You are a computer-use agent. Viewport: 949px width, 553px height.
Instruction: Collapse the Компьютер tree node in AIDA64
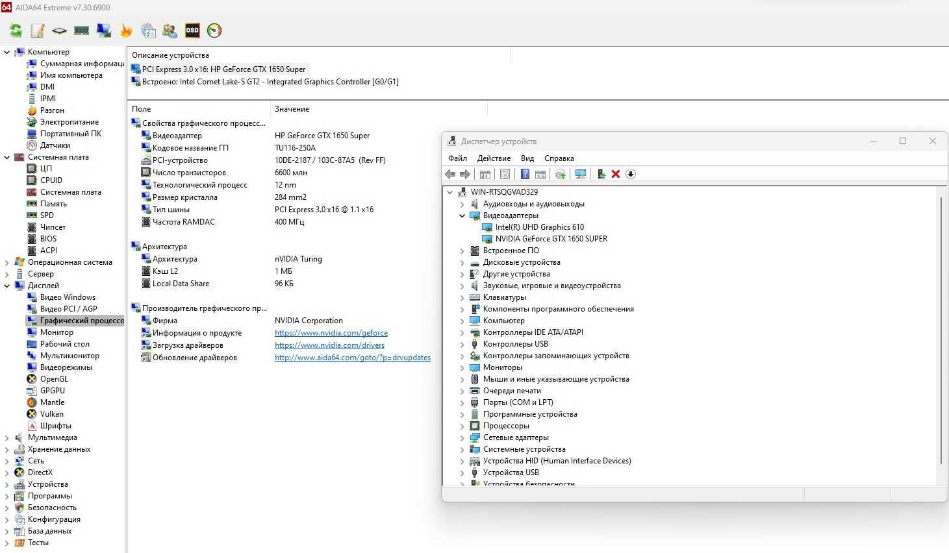tap(7, 52)
